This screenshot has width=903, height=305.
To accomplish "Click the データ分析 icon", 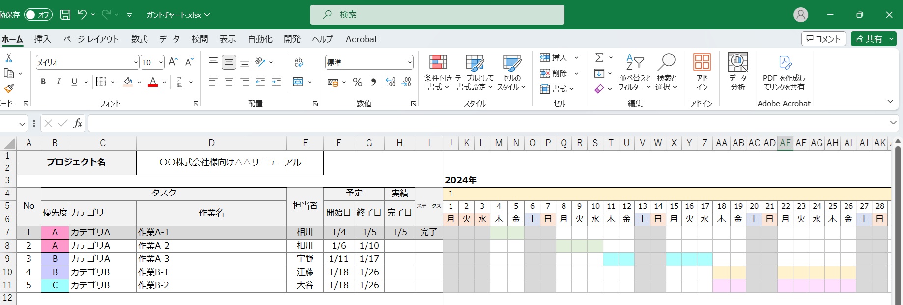I will [737, 72].
